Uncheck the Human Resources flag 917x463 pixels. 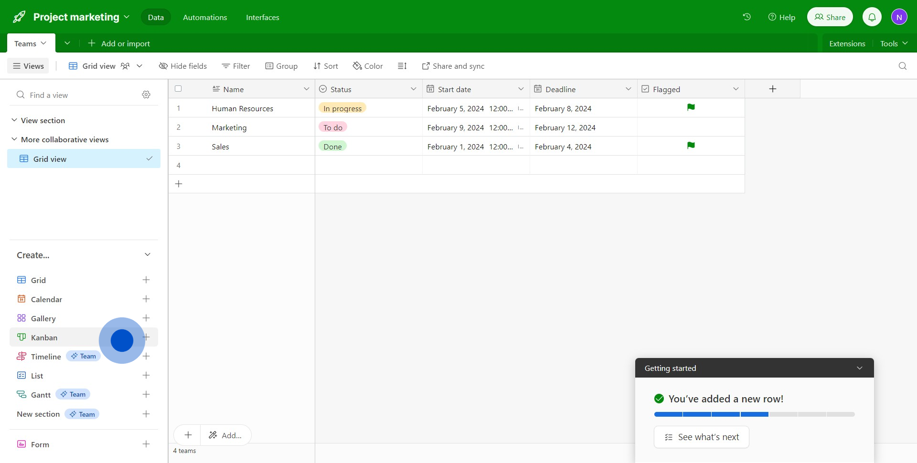(x=691, y=108)
